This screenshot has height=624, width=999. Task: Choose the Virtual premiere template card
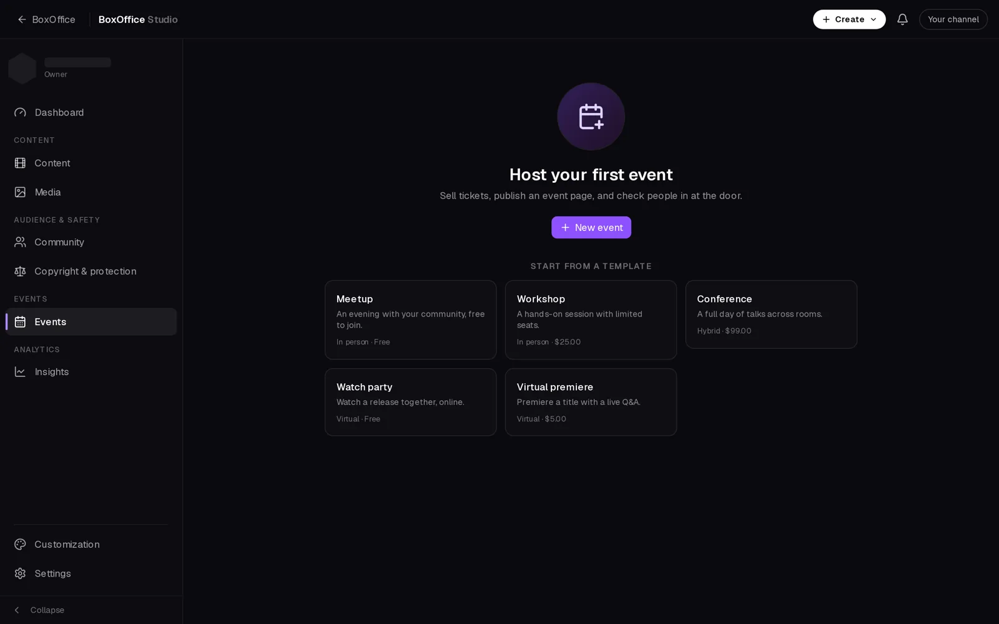[x=591, y=402]
